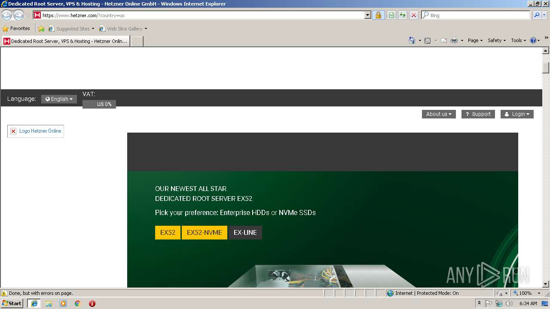This screenshot has height=309, width=550.
Task: Open Windows Explorer folder from taskbar
Action: [49, 303]
